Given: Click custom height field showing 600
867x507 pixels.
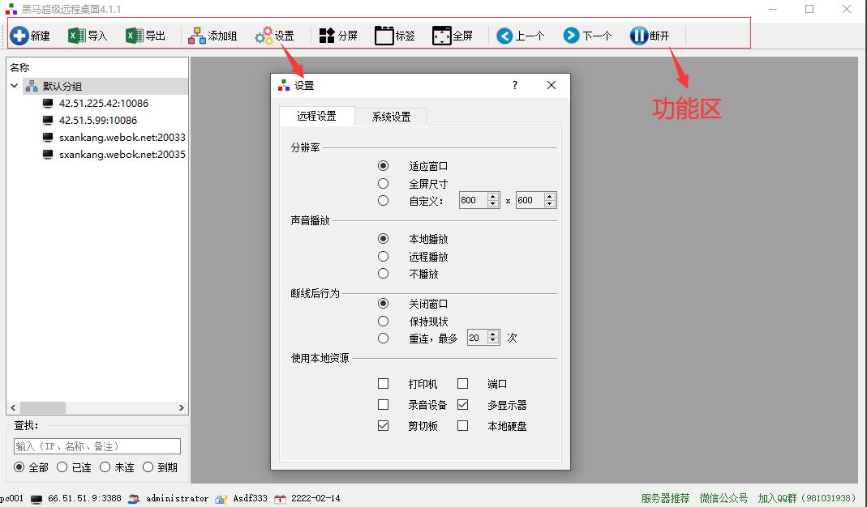Looking at the screenshot, I should point(530,200).
